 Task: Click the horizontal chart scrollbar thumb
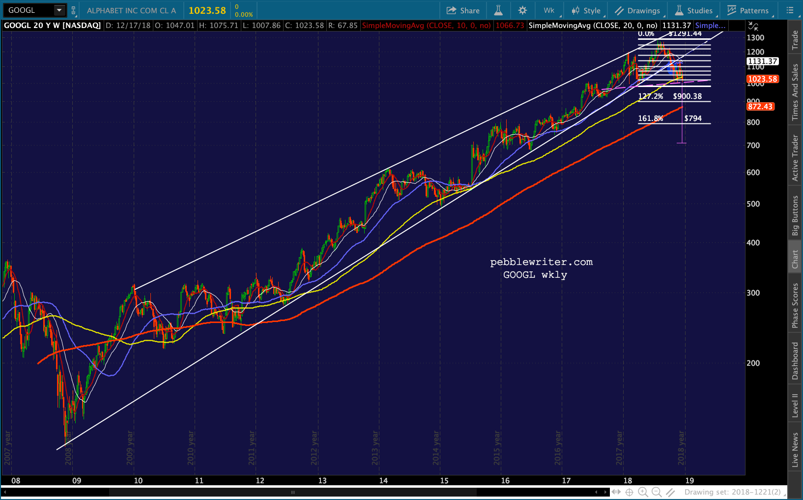(x=292, y=492)
